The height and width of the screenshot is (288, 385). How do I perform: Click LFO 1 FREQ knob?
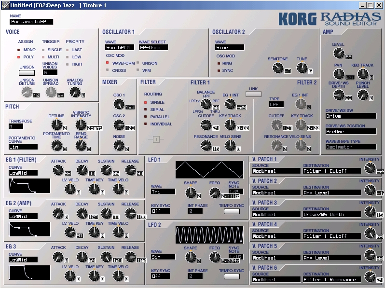215,193
